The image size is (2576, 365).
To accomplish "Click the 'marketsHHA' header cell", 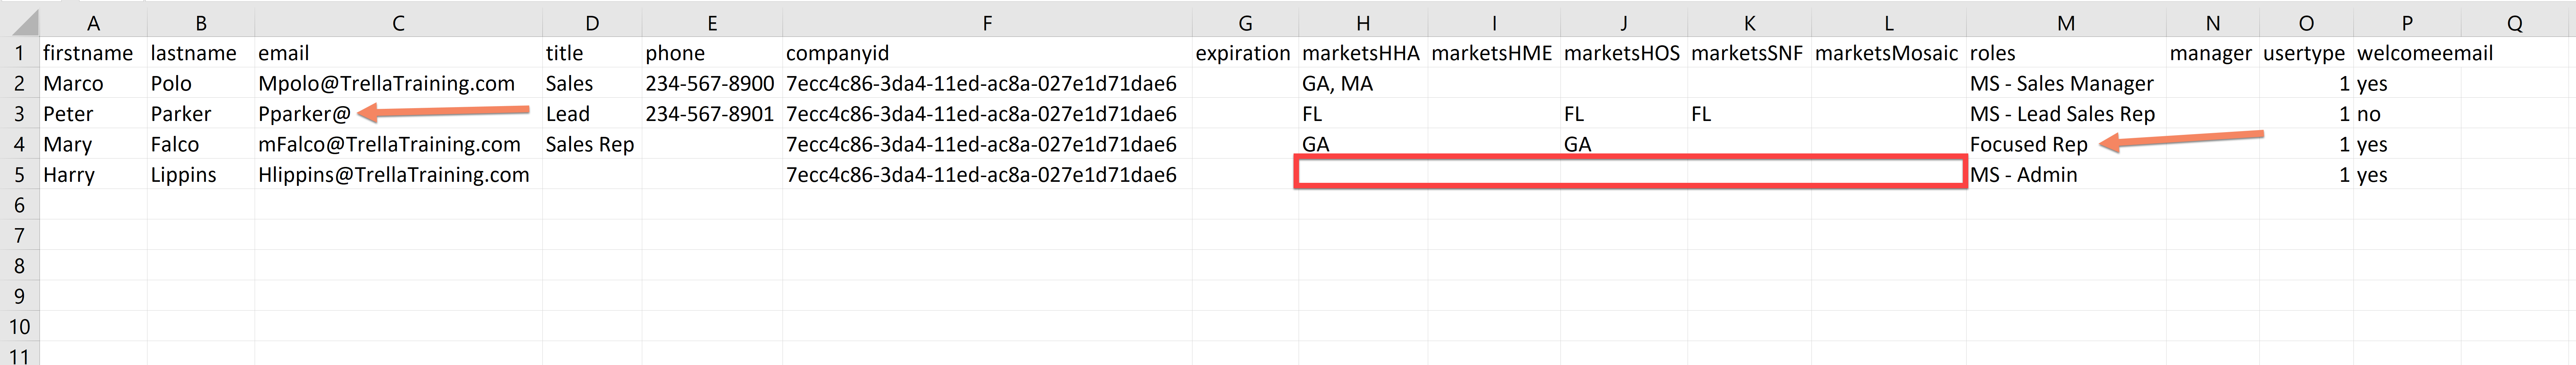I will click(1363, 53).
